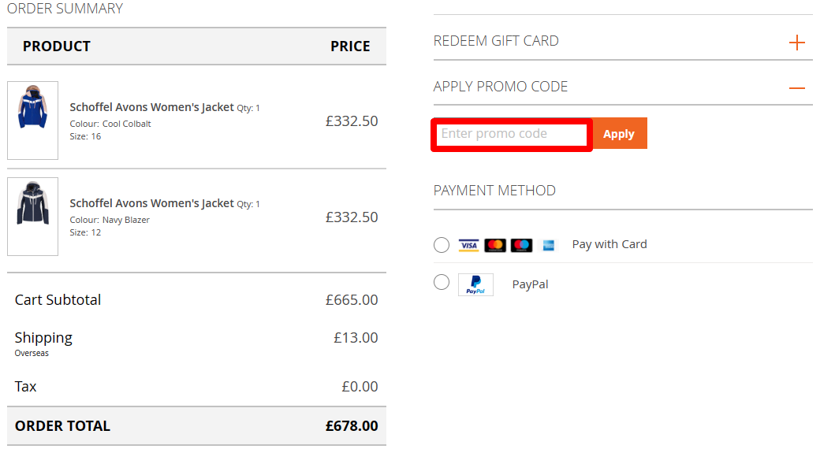Click the Visa card icon

[469, 245]
